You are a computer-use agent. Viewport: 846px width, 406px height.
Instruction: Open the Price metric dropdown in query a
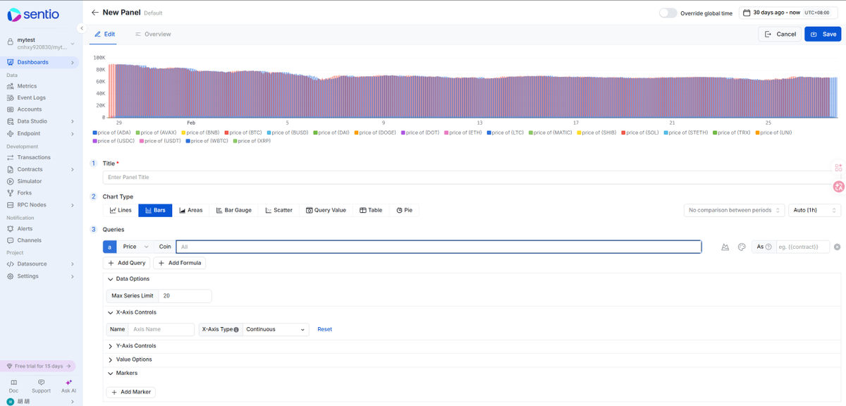point(136,247)
